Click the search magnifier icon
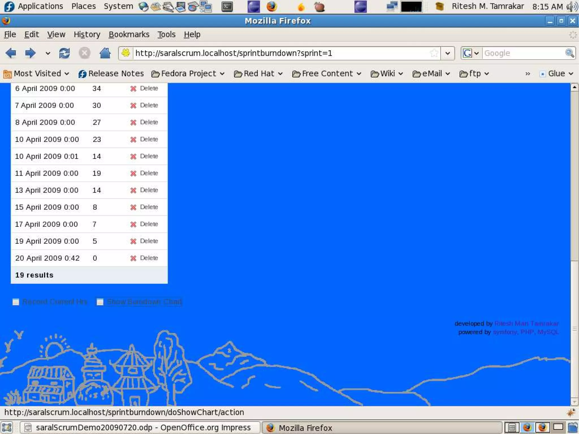This screenshot has height=434, width=579. pos(569,53)
